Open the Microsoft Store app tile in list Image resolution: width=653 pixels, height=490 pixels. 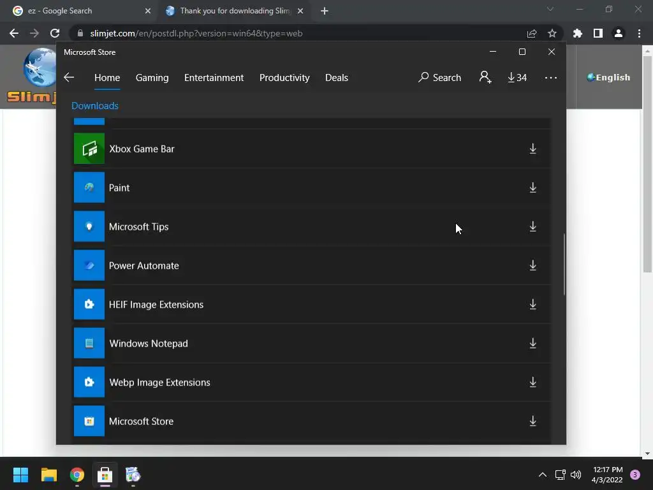point(89,421)
